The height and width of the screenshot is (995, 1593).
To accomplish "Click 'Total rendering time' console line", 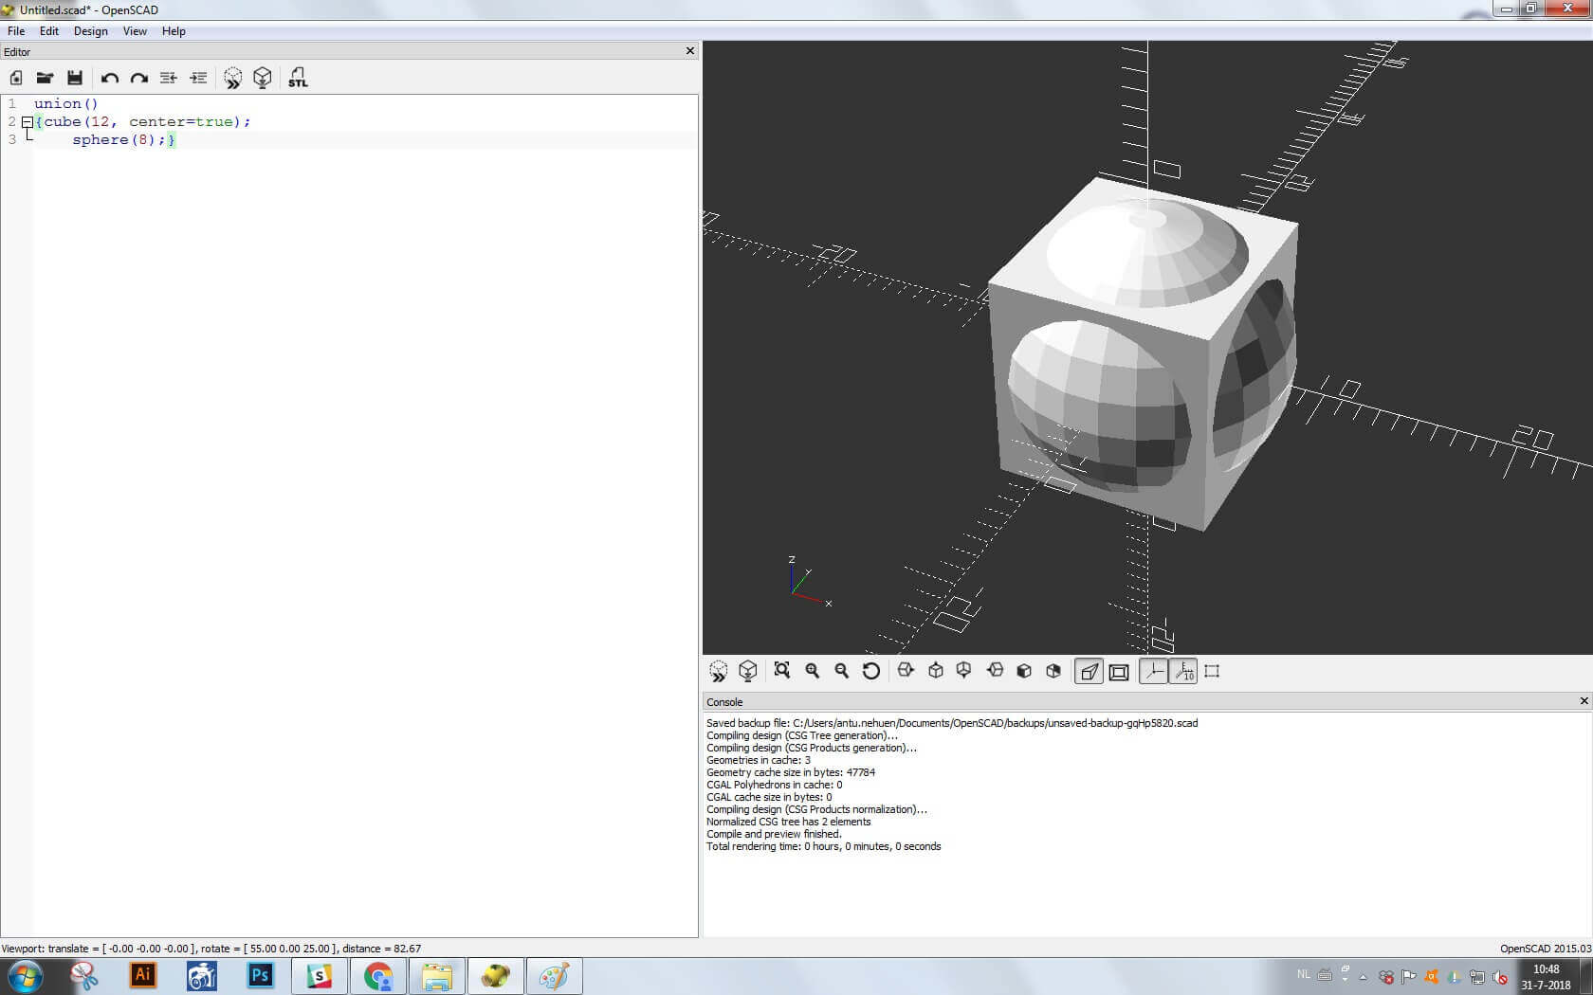I will pyautogui.click(x=824, y=846).
